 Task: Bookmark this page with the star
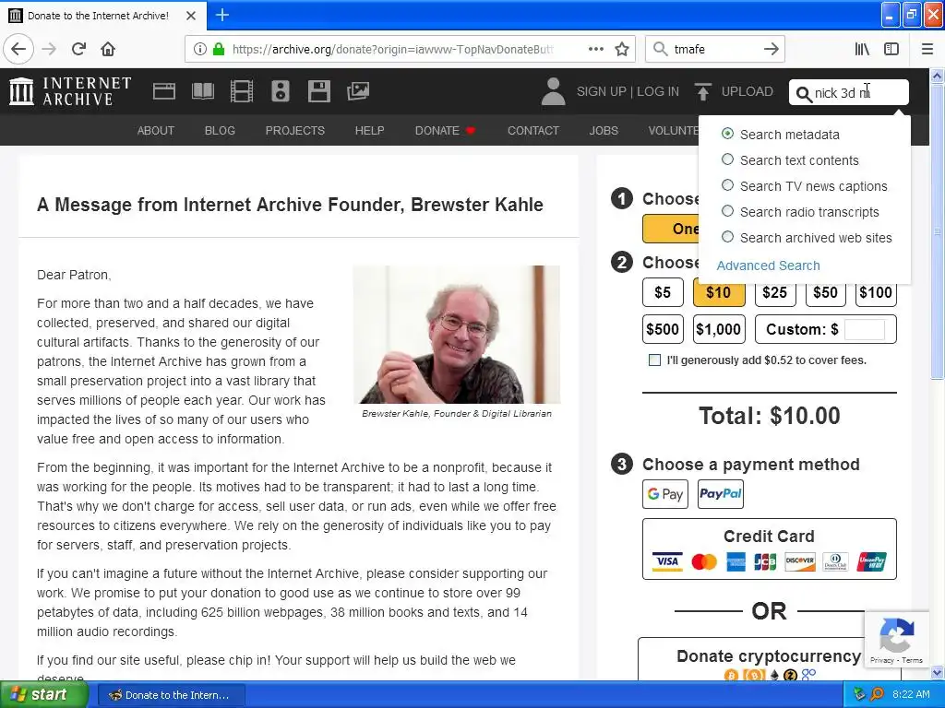point(622,49)
